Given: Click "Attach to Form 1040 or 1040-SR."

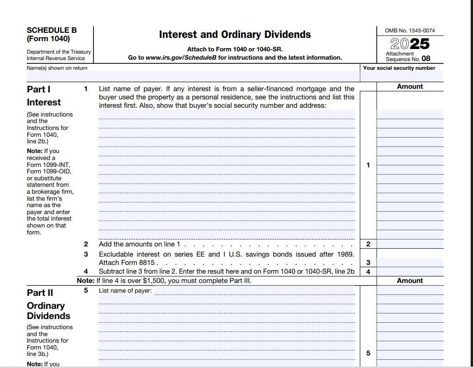Looking at the screenshot, I should click(235, 49).
